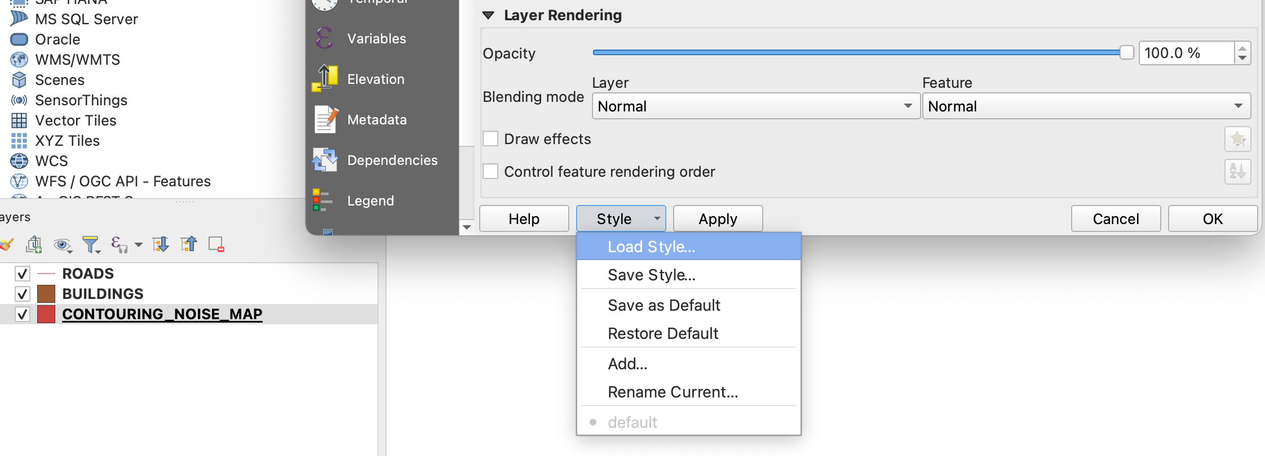Click the Apply button

[x=718, y=218]
